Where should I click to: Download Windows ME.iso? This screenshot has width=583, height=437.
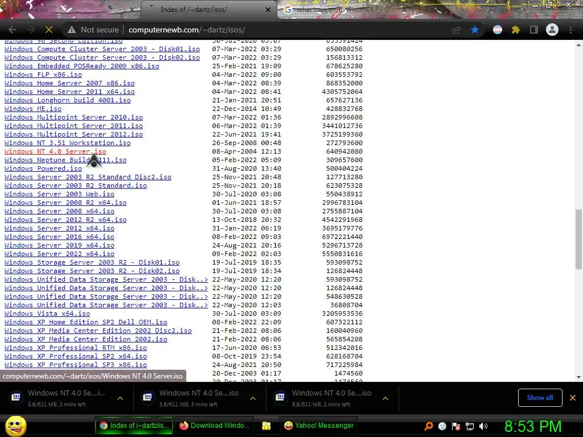point(32,109)
